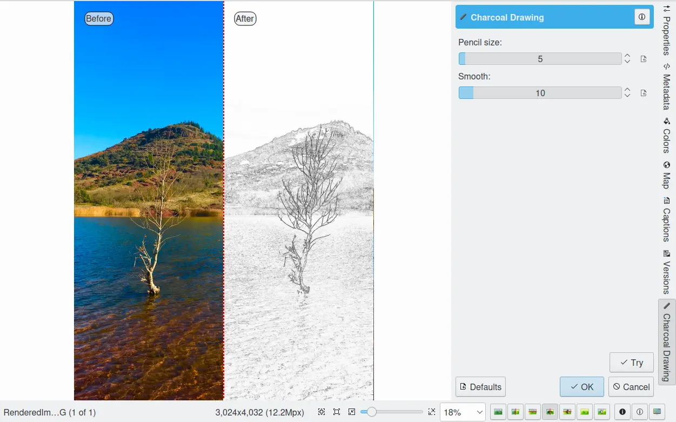Toggle the over-exposure indicator
676x422 pixels.
pyautogui.click(x=639, y=412)
